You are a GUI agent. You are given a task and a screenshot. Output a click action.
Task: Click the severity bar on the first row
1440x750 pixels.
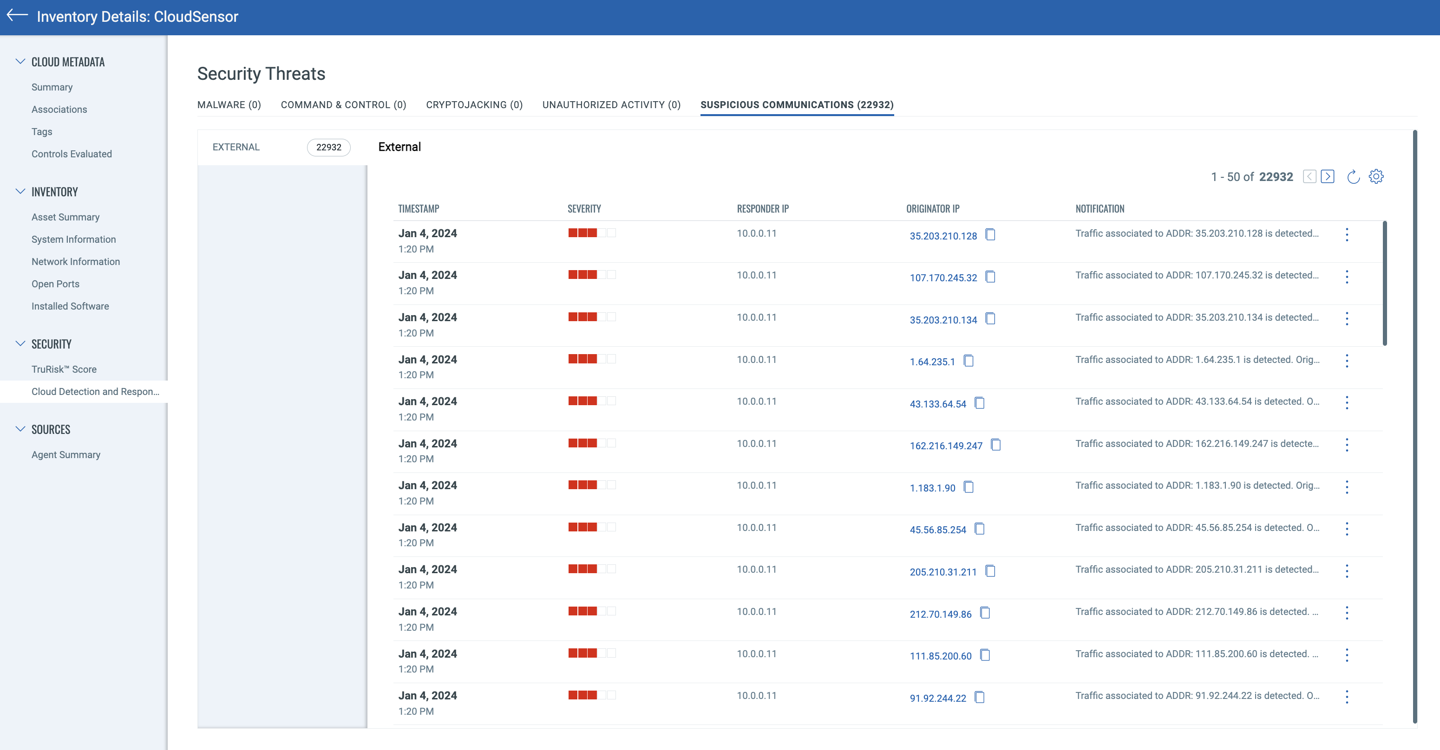(591, 233)
